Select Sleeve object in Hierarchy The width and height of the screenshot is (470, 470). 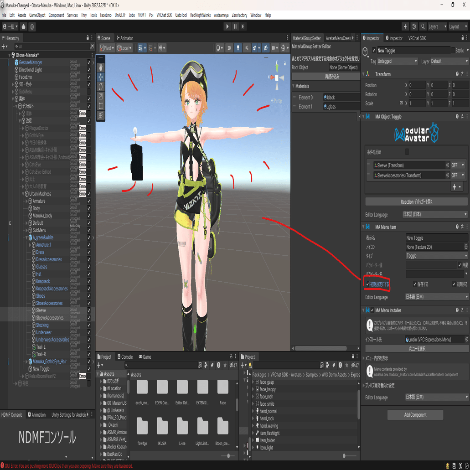(41, 310)
